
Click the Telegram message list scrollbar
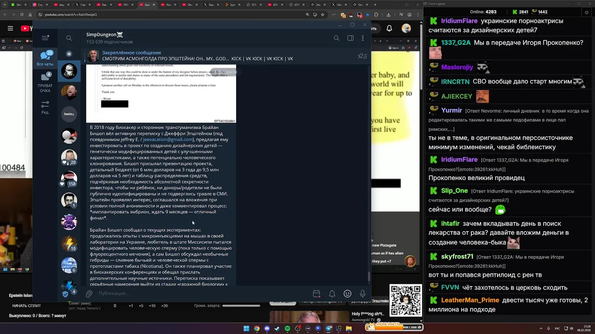[370, 276]
